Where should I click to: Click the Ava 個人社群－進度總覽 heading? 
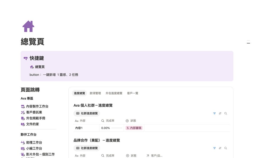pos(93,105)
